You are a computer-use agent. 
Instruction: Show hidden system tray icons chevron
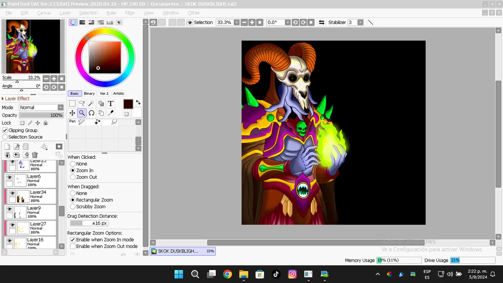pos(378,274)
